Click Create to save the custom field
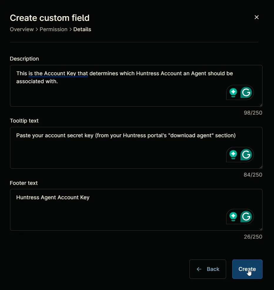Viewport: 274px width, 290px height. coord(247,269)
